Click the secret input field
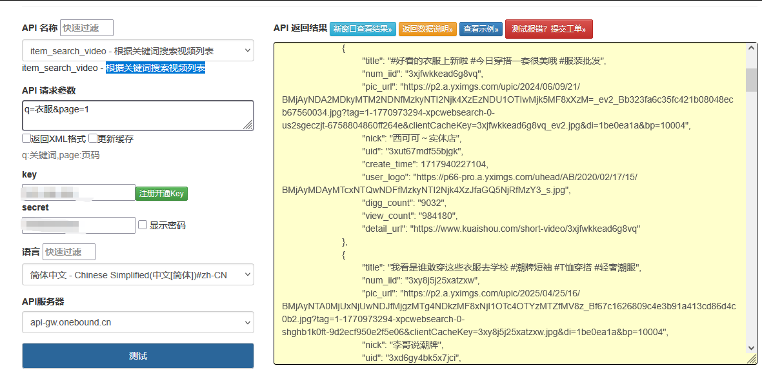Viewport: 762px width, 379px height. pyautogui.click(x=79, y=225)
